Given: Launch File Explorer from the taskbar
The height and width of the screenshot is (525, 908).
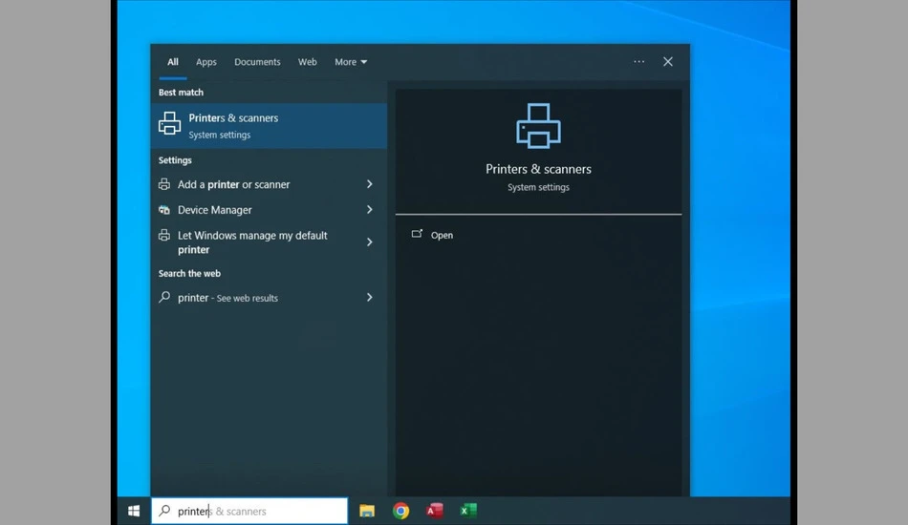Looking at the screenshot, I should [x=367, y=511].
